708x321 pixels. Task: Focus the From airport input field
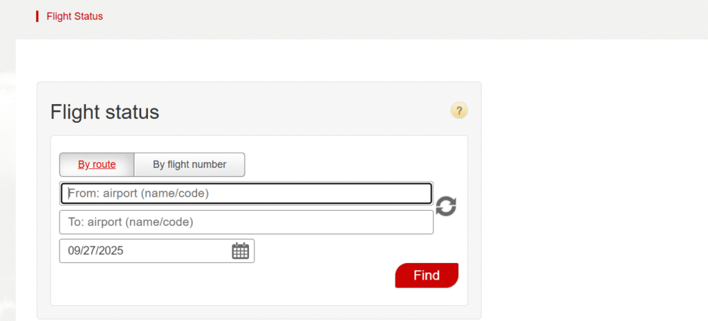tap(247, 194)
